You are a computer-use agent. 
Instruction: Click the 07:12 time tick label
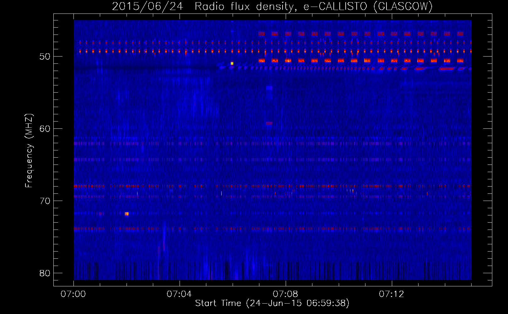pos(392,294)
